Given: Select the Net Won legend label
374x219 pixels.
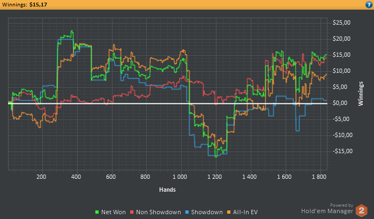Looking at the screenshot, I should coord(113,212).
